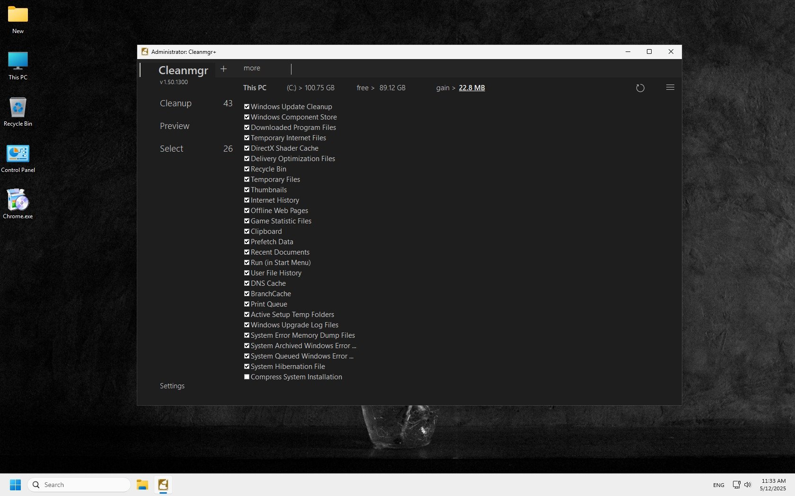Click the plus icon beside Cleanmgr
Screen dimensions: 795x496
(x=223, y=69)
